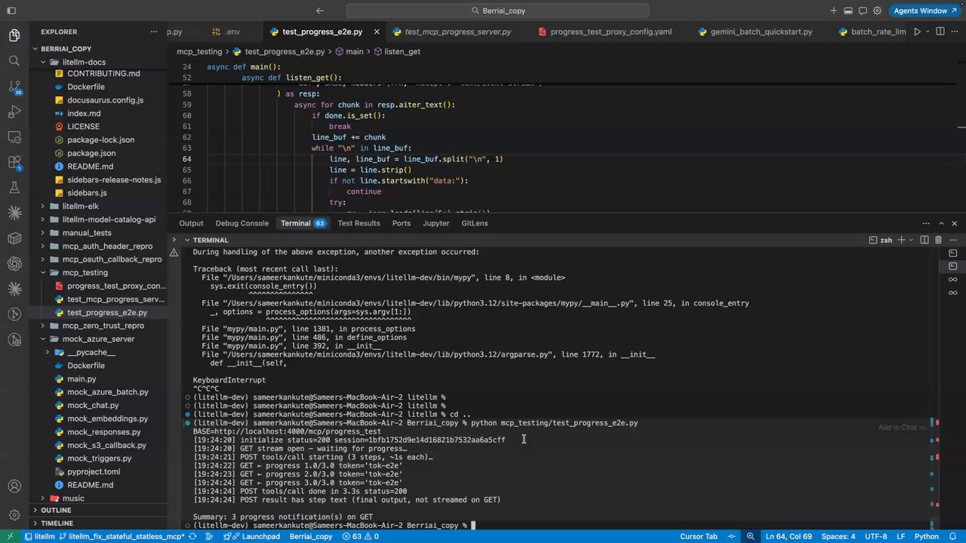This screenshot has height=543, width=966.
Task: Open the Manage gear in activity bar
Action: pyautogui.click(x=14, y=514)
